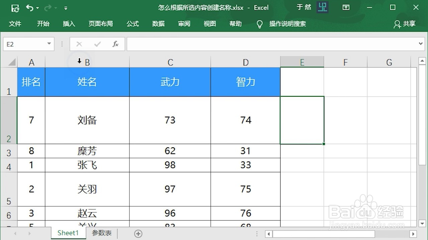Switch to the 插入 ribbon tab

(69, 24)
